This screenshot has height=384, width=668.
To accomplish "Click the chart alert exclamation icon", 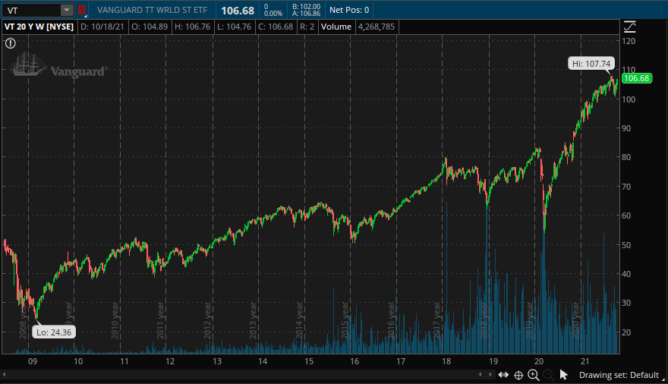I will (x=11, y=43).
